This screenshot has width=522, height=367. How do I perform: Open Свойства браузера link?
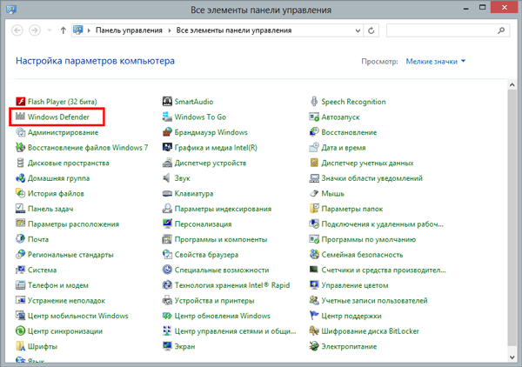click(206, 255)
